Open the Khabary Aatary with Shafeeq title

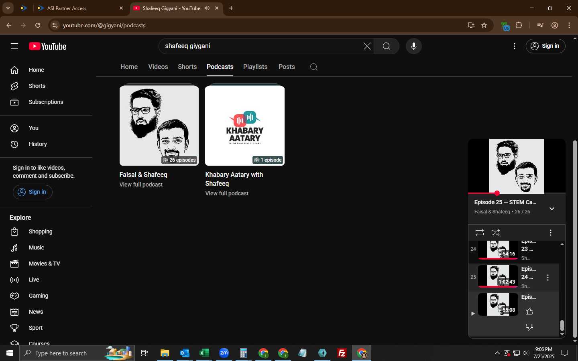click(234, 179)
